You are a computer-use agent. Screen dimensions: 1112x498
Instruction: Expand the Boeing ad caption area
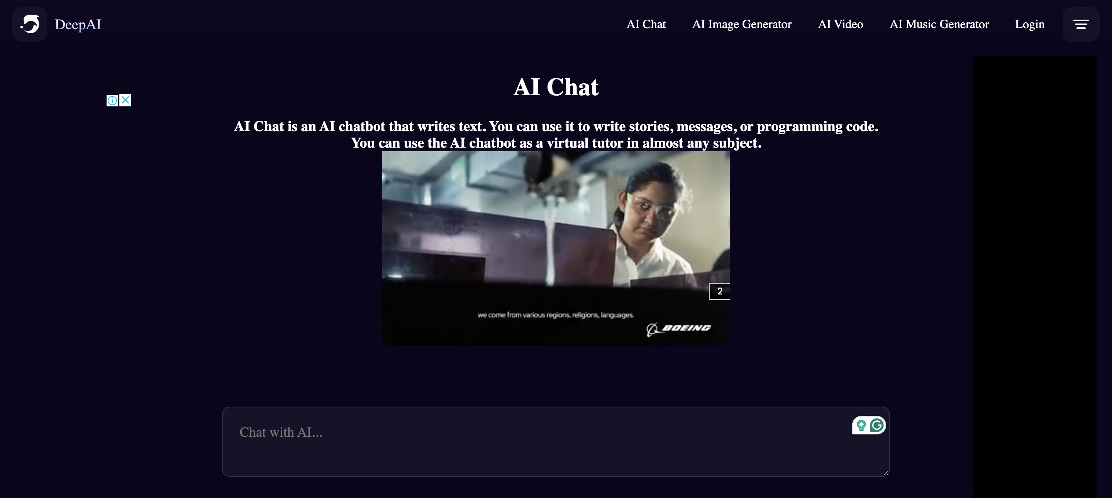pyautogui.click(x=555, y=315)
